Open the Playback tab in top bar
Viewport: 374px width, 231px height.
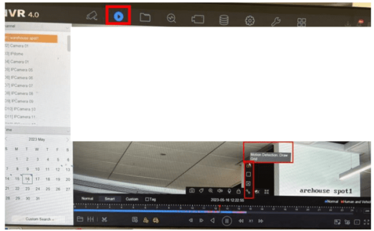pos(119,17)
